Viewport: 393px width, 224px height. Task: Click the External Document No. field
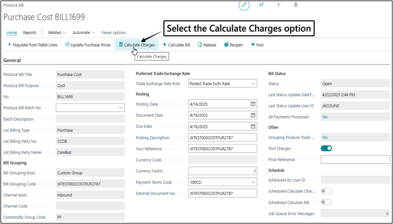222,193
